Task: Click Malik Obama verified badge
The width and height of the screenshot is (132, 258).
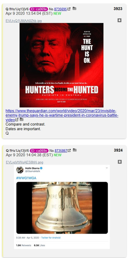Action: click(x=41, y=168)
